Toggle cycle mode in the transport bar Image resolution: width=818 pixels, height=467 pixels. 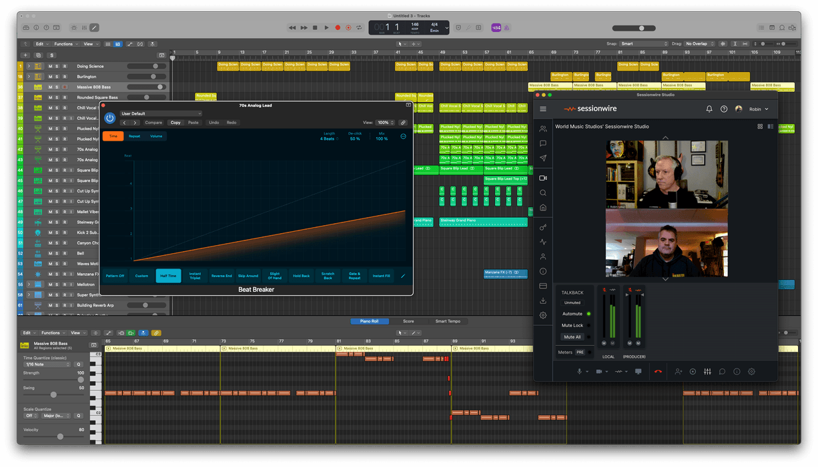(358, 27)
